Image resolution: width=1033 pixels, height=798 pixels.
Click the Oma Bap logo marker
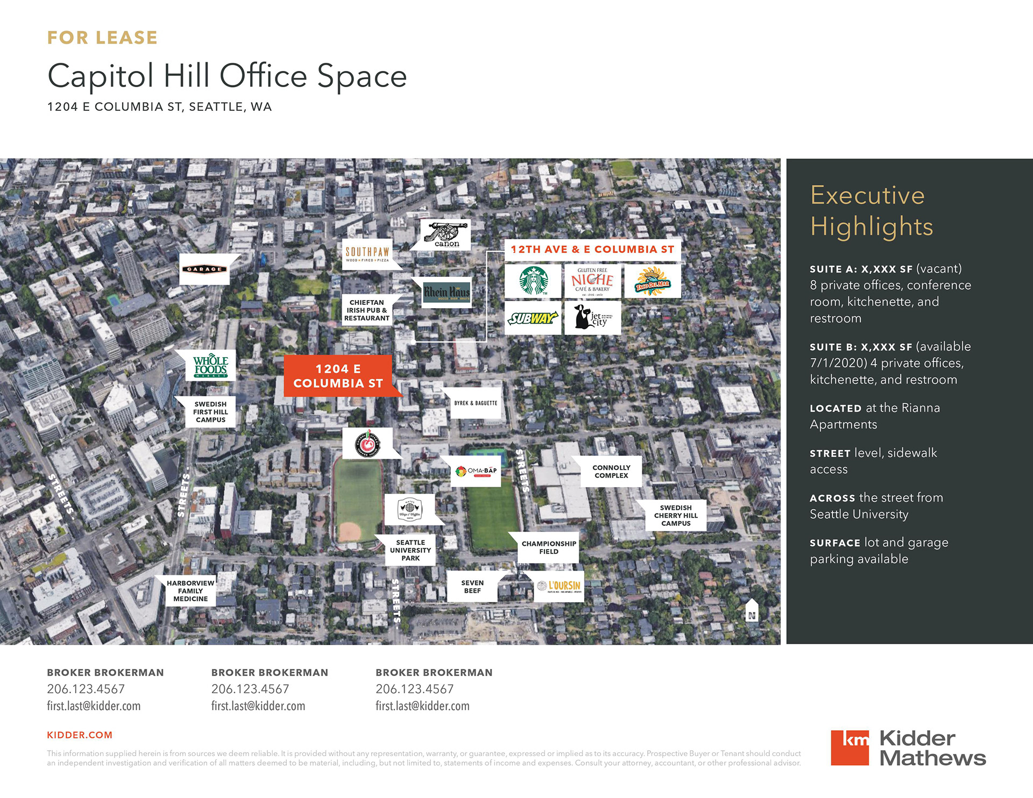[x=476, y=471]
